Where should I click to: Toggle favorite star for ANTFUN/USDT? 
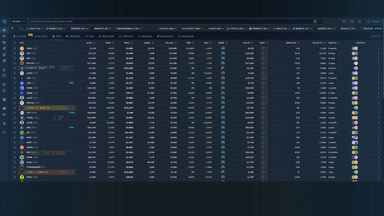[14, 63]
